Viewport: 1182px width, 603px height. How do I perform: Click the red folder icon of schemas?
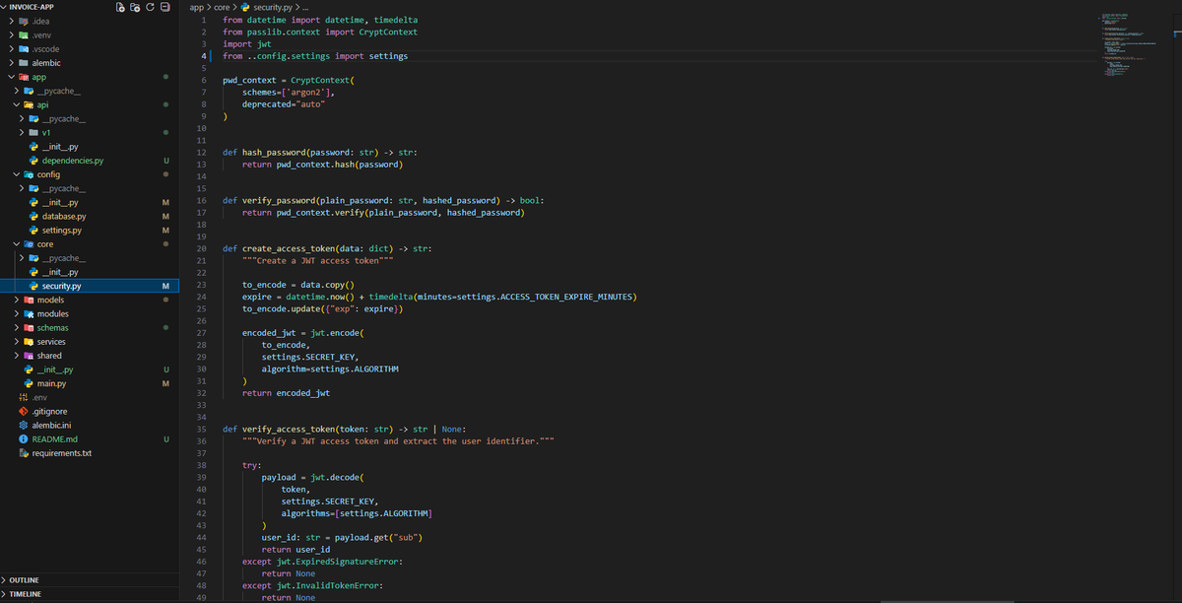click(30, 327)
